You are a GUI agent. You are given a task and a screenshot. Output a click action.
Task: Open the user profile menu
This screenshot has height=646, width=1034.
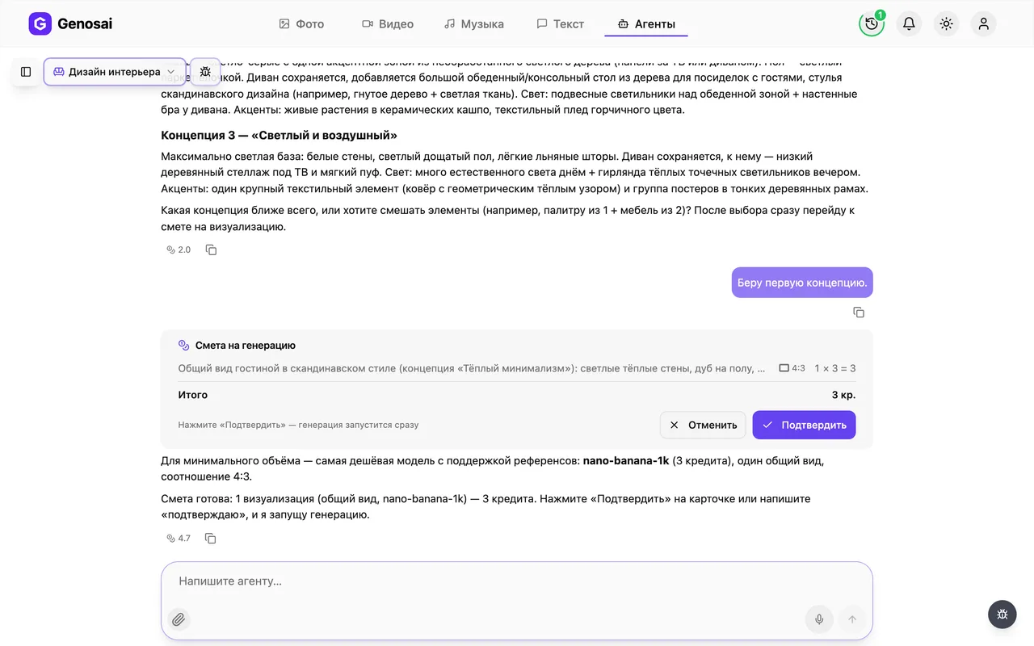pos(983,23)
